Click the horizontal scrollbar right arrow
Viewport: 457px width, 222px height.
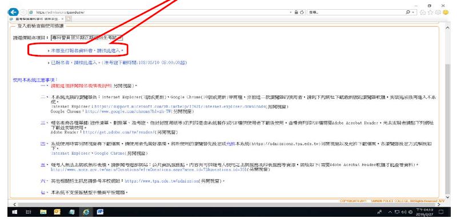(439, 204)
